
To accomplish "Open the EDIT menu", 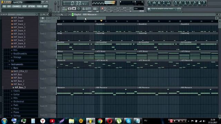I will coord(9,6).
